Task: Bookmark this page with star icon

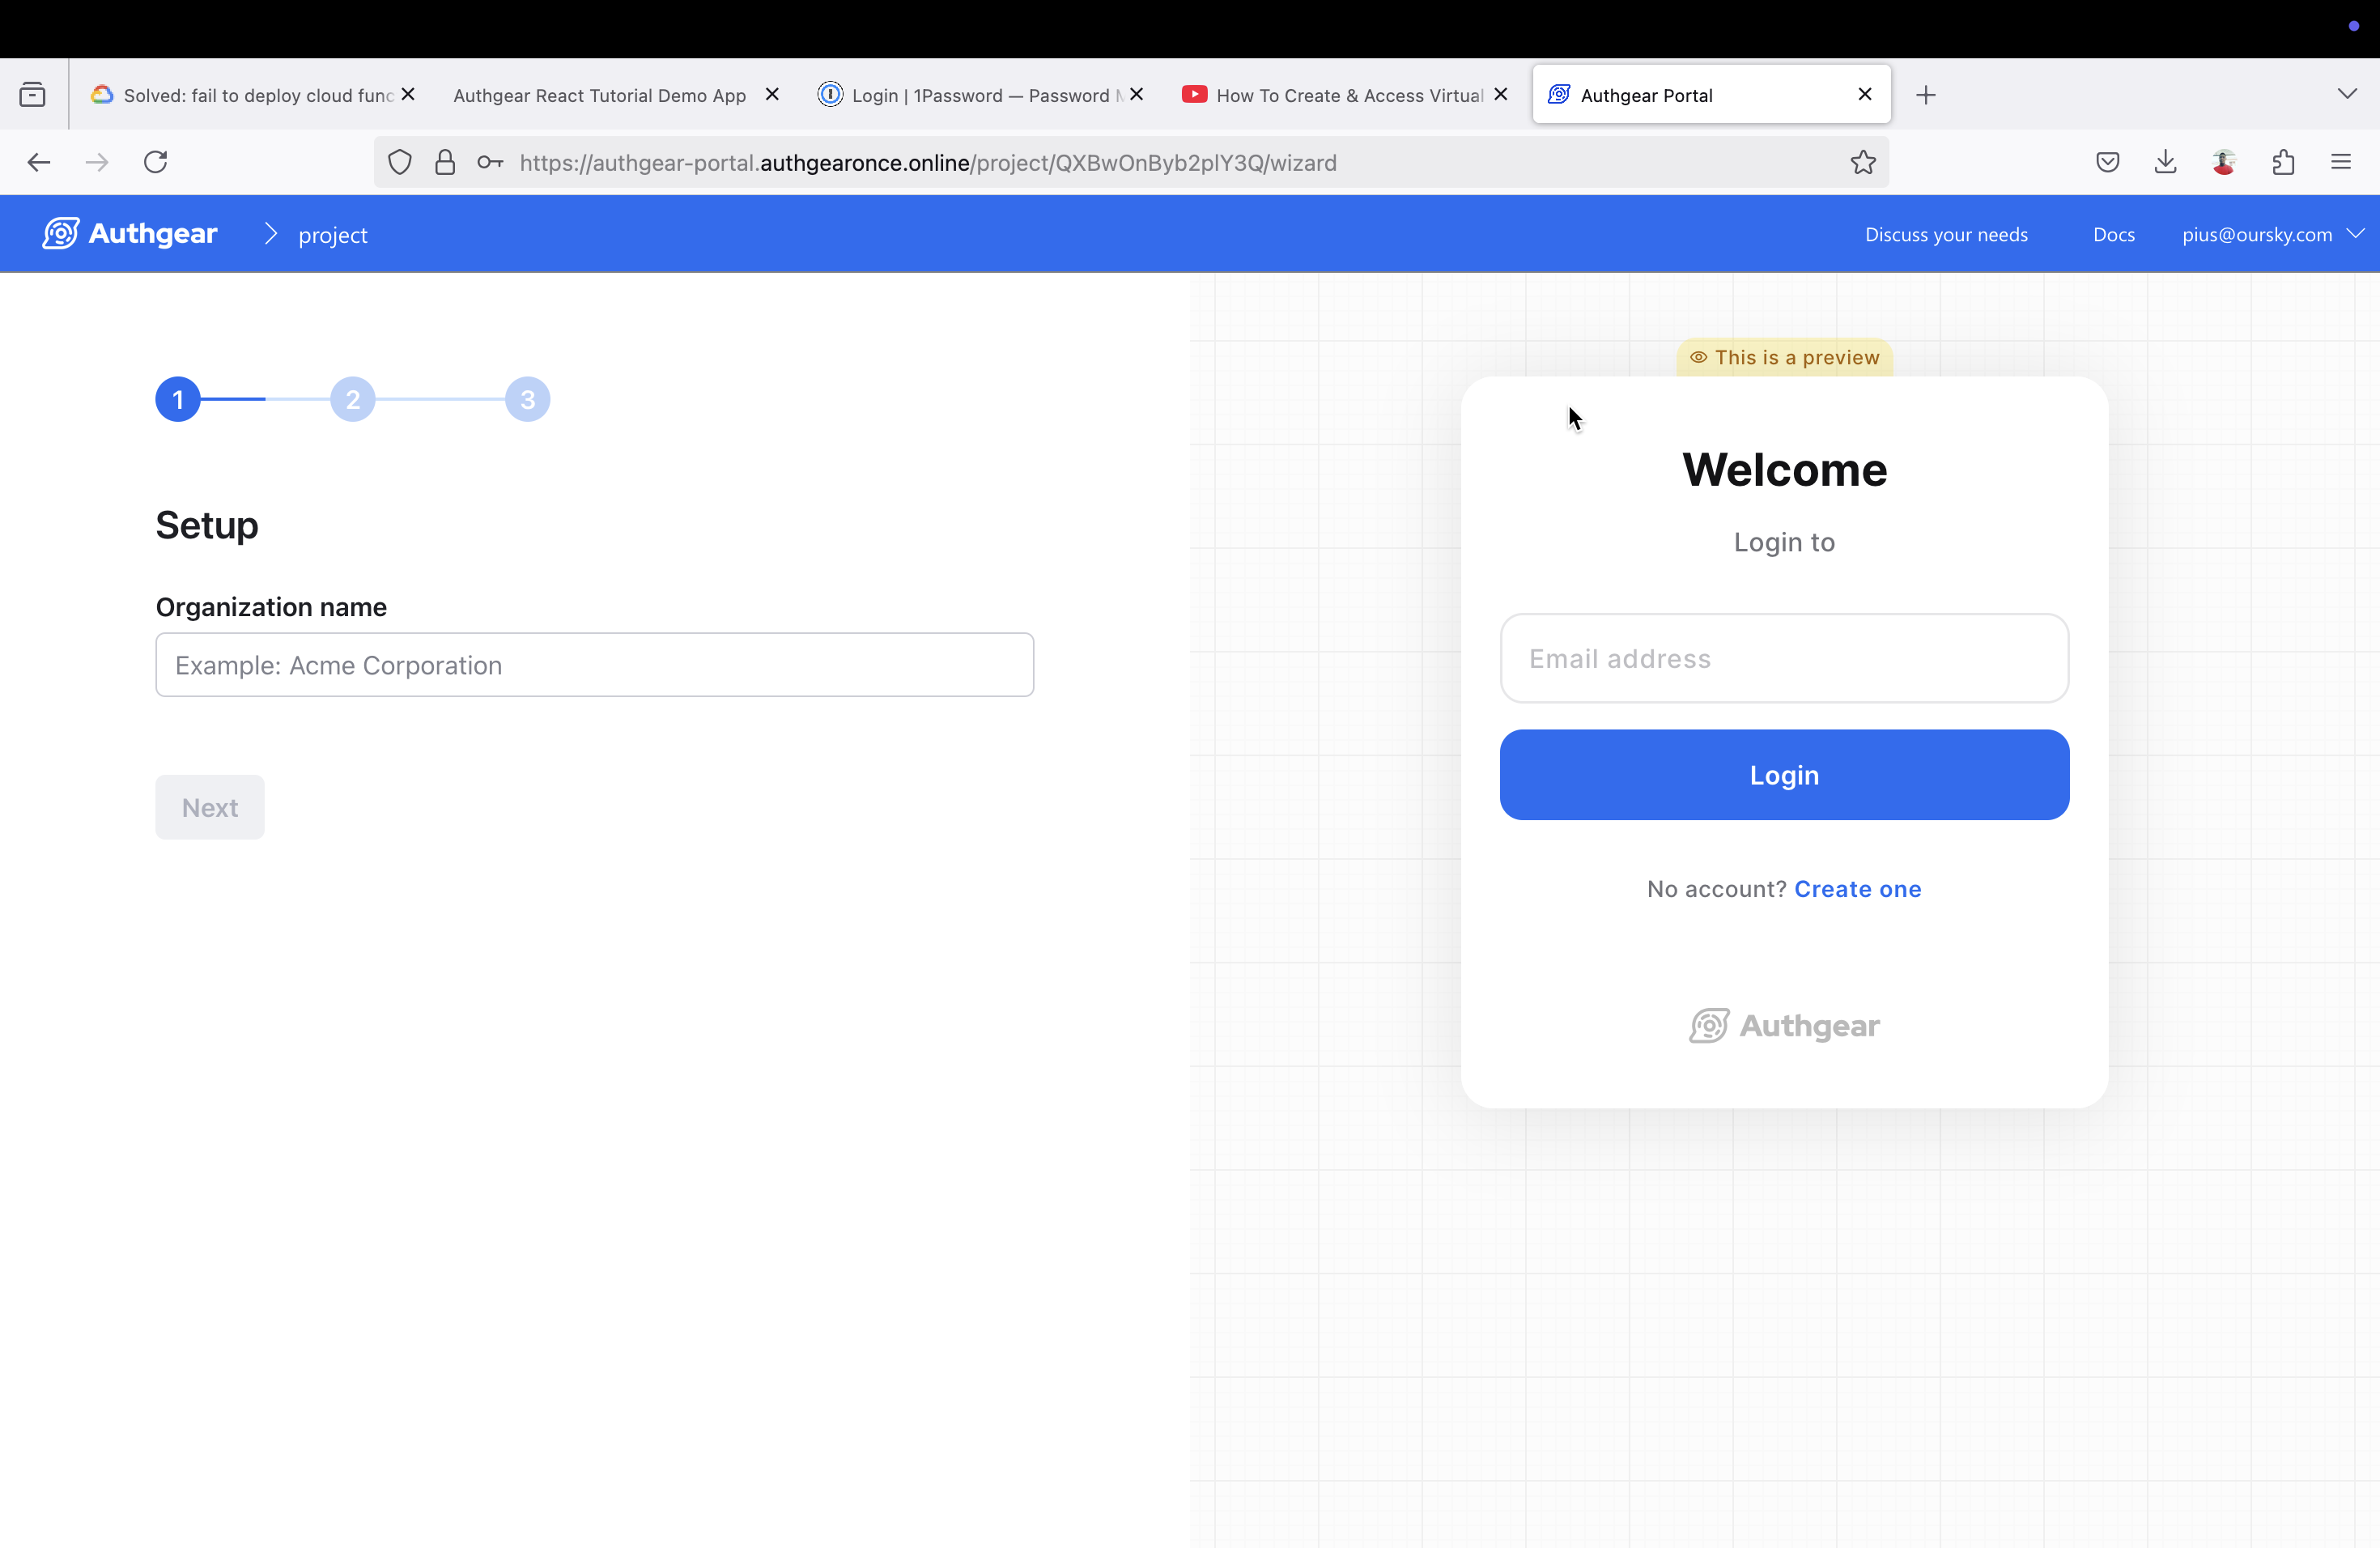Action: pos(1862,162)
